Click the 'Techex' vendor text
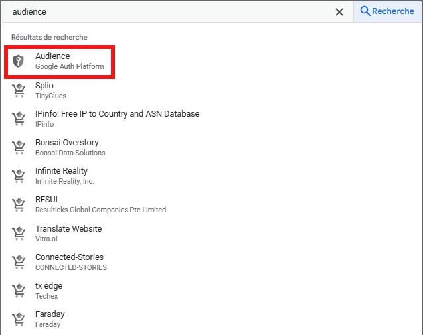This screenshot has width=423, height=335. pos(46,296)
